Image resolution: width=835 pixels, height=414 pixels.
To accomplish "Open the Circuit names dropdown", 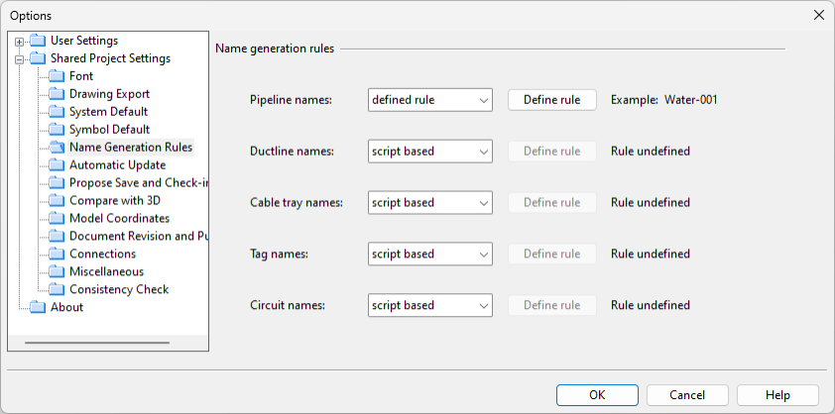I will [x=429, y=306].
